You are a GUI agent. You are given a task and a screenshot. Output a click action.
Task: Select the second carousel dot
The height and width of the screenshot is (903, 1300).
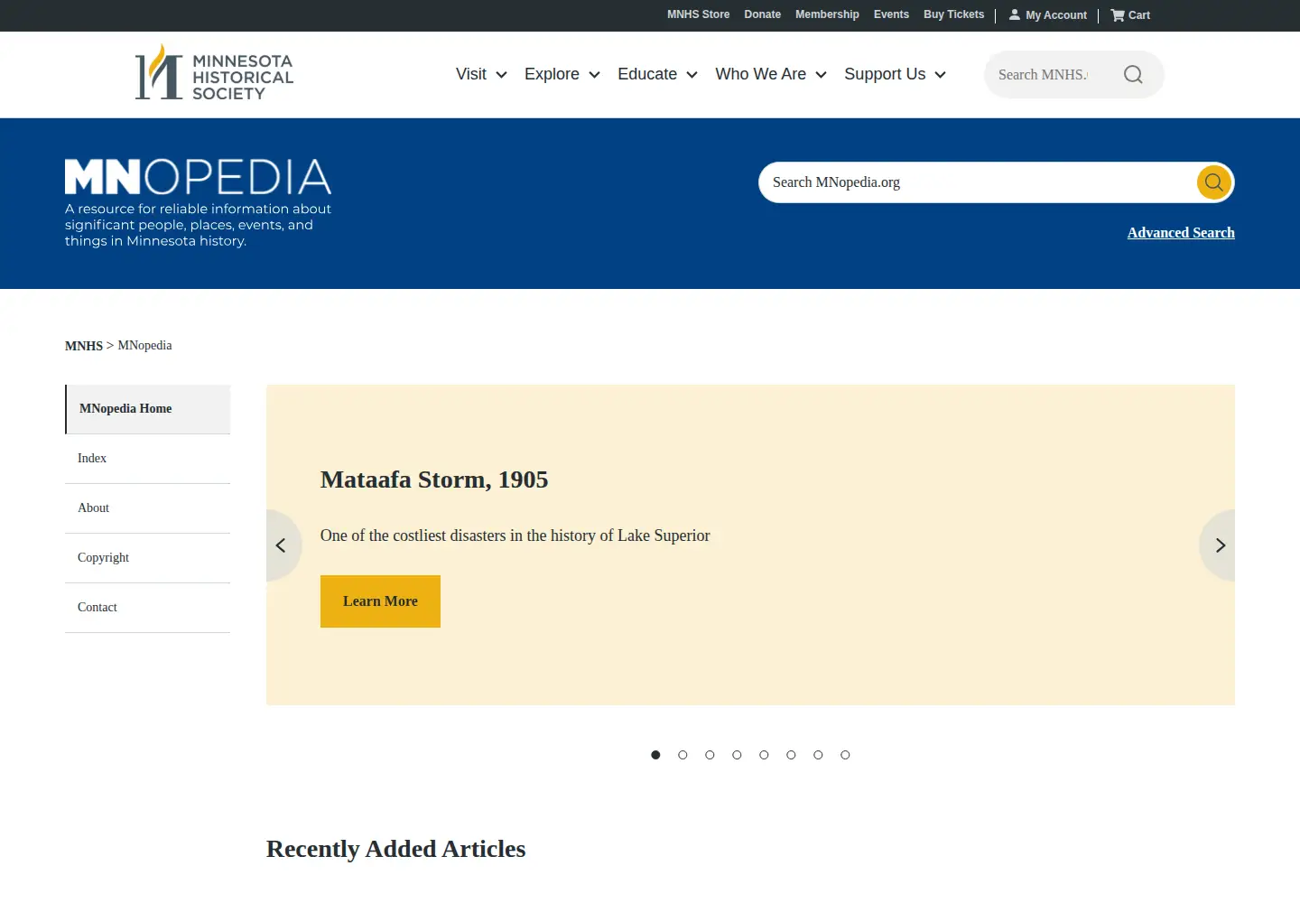682,755
